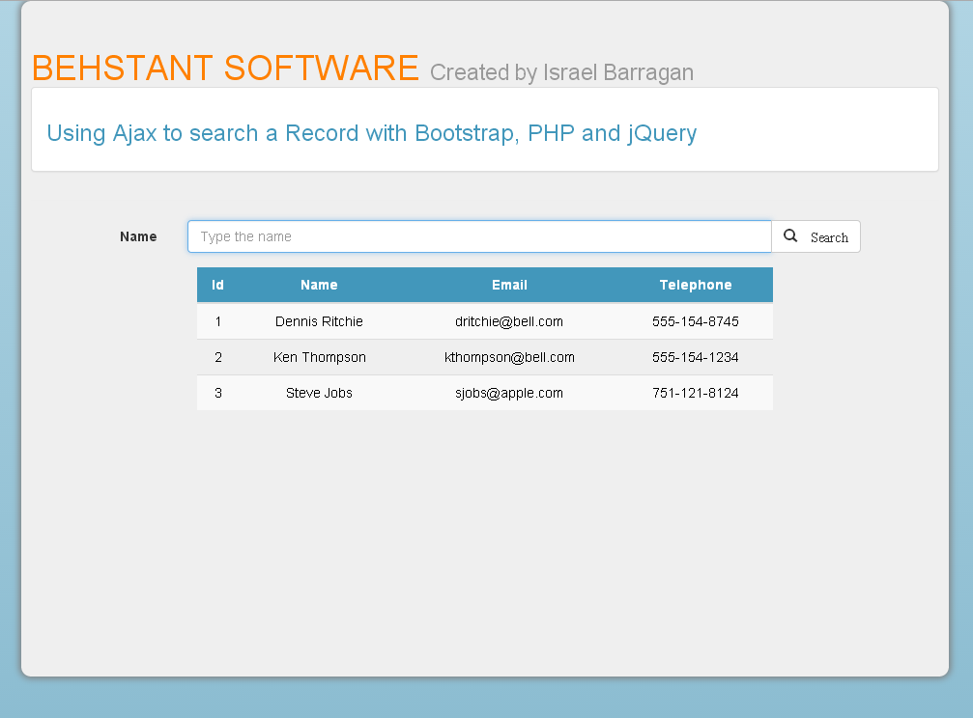Select the id cell '2'
Viewport: 973px width, 718px height.
pyautogui.click(x=217, y=357)
